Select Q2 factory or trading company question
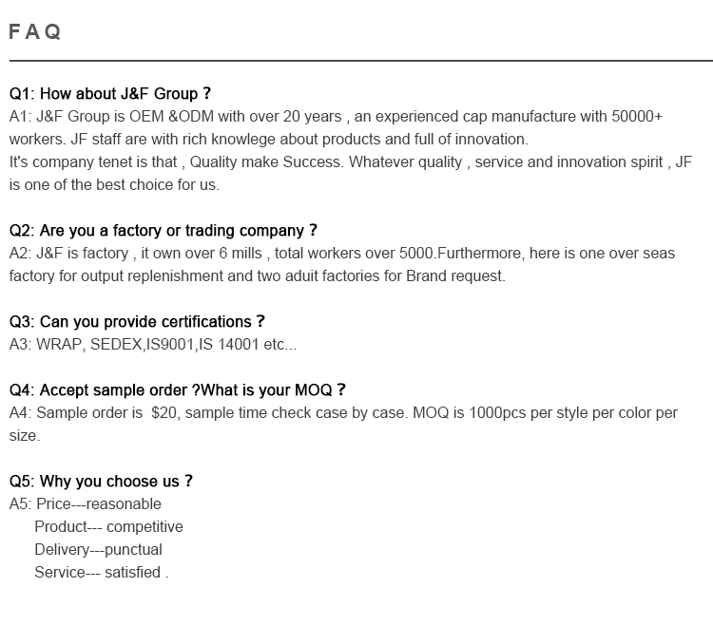The height and width of the screenshot is (626, 713). 164,231
